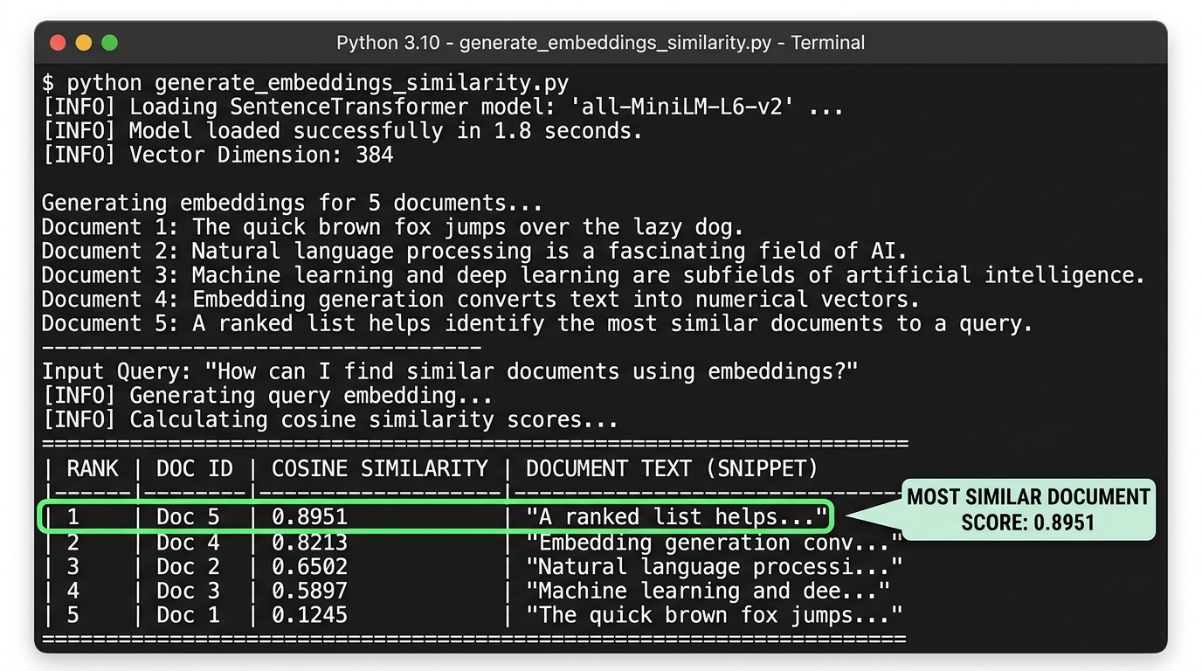This screenshot has height=671, width=1202.
Task: Click rank value '4' in the table
Action: click(x=73, y=591)
